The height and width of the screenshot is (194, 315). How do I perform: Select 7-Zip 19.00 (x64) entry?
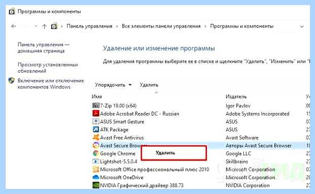coord(118,105)
